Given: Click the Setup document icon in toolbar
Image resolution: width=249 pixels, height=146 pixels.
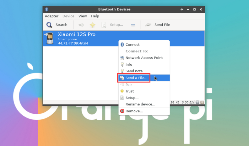Looking at the screenshot, I should pyautogui.click(x=104, y=25).
